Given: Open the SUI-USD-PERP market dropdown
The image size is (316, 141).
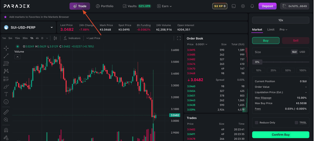Looking at the screenshot, I should point(28,27).
